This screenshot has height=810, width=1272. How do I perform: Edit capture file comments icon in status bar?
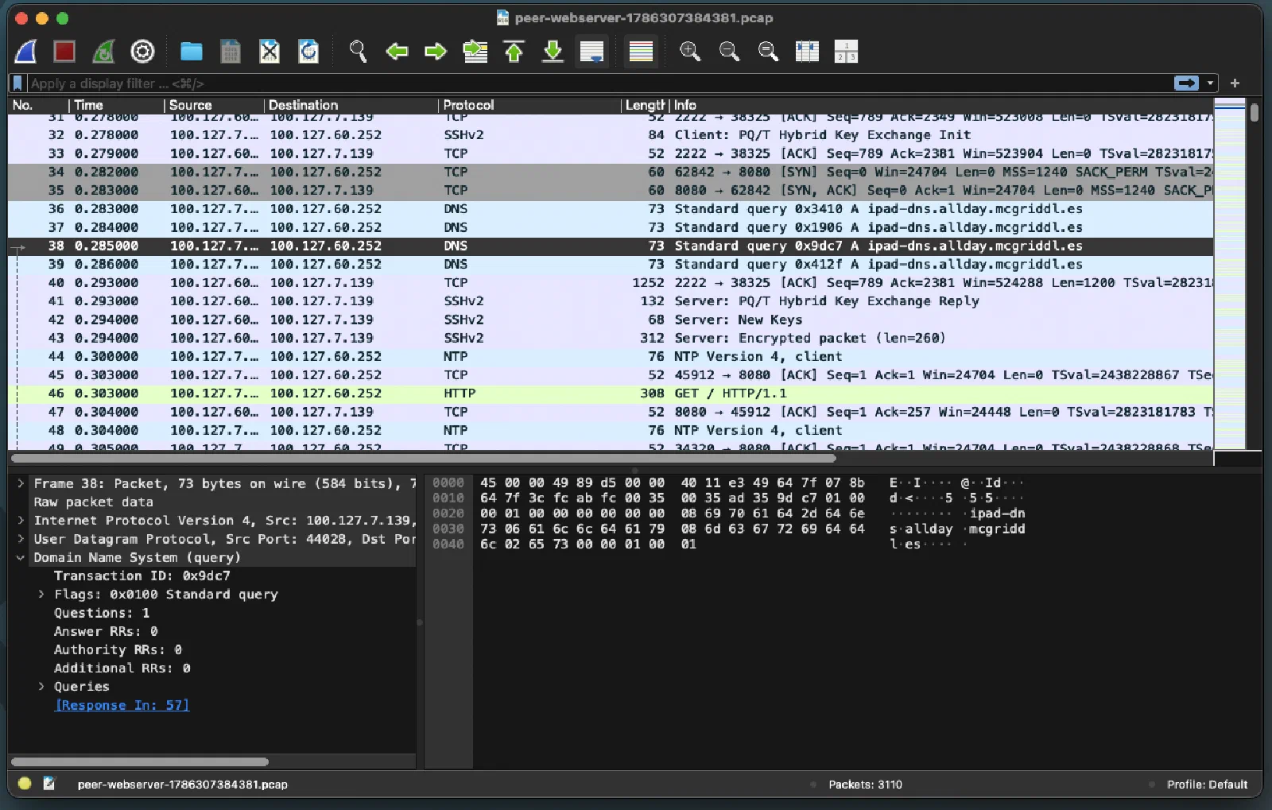pos(49,784)
